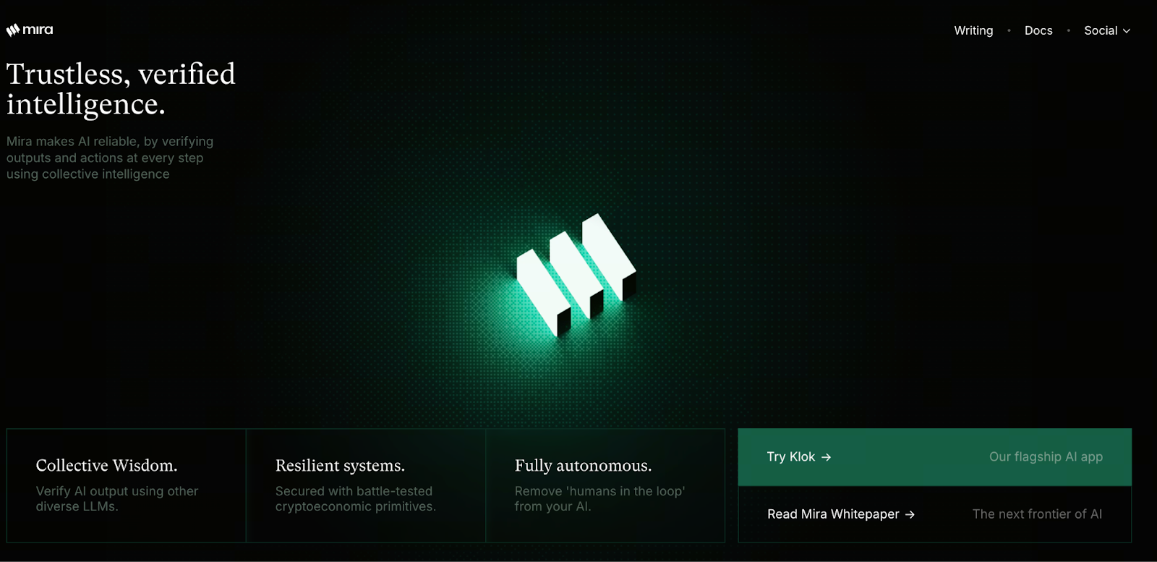Click the Mira logo icon in header
Screen dimensions: 1157x562
[13, 30]
